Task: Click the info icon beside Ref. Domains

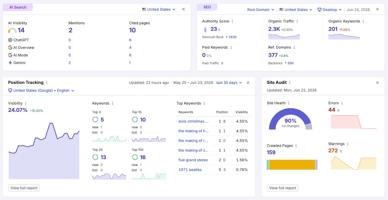Action: click(x=294, y=47)
